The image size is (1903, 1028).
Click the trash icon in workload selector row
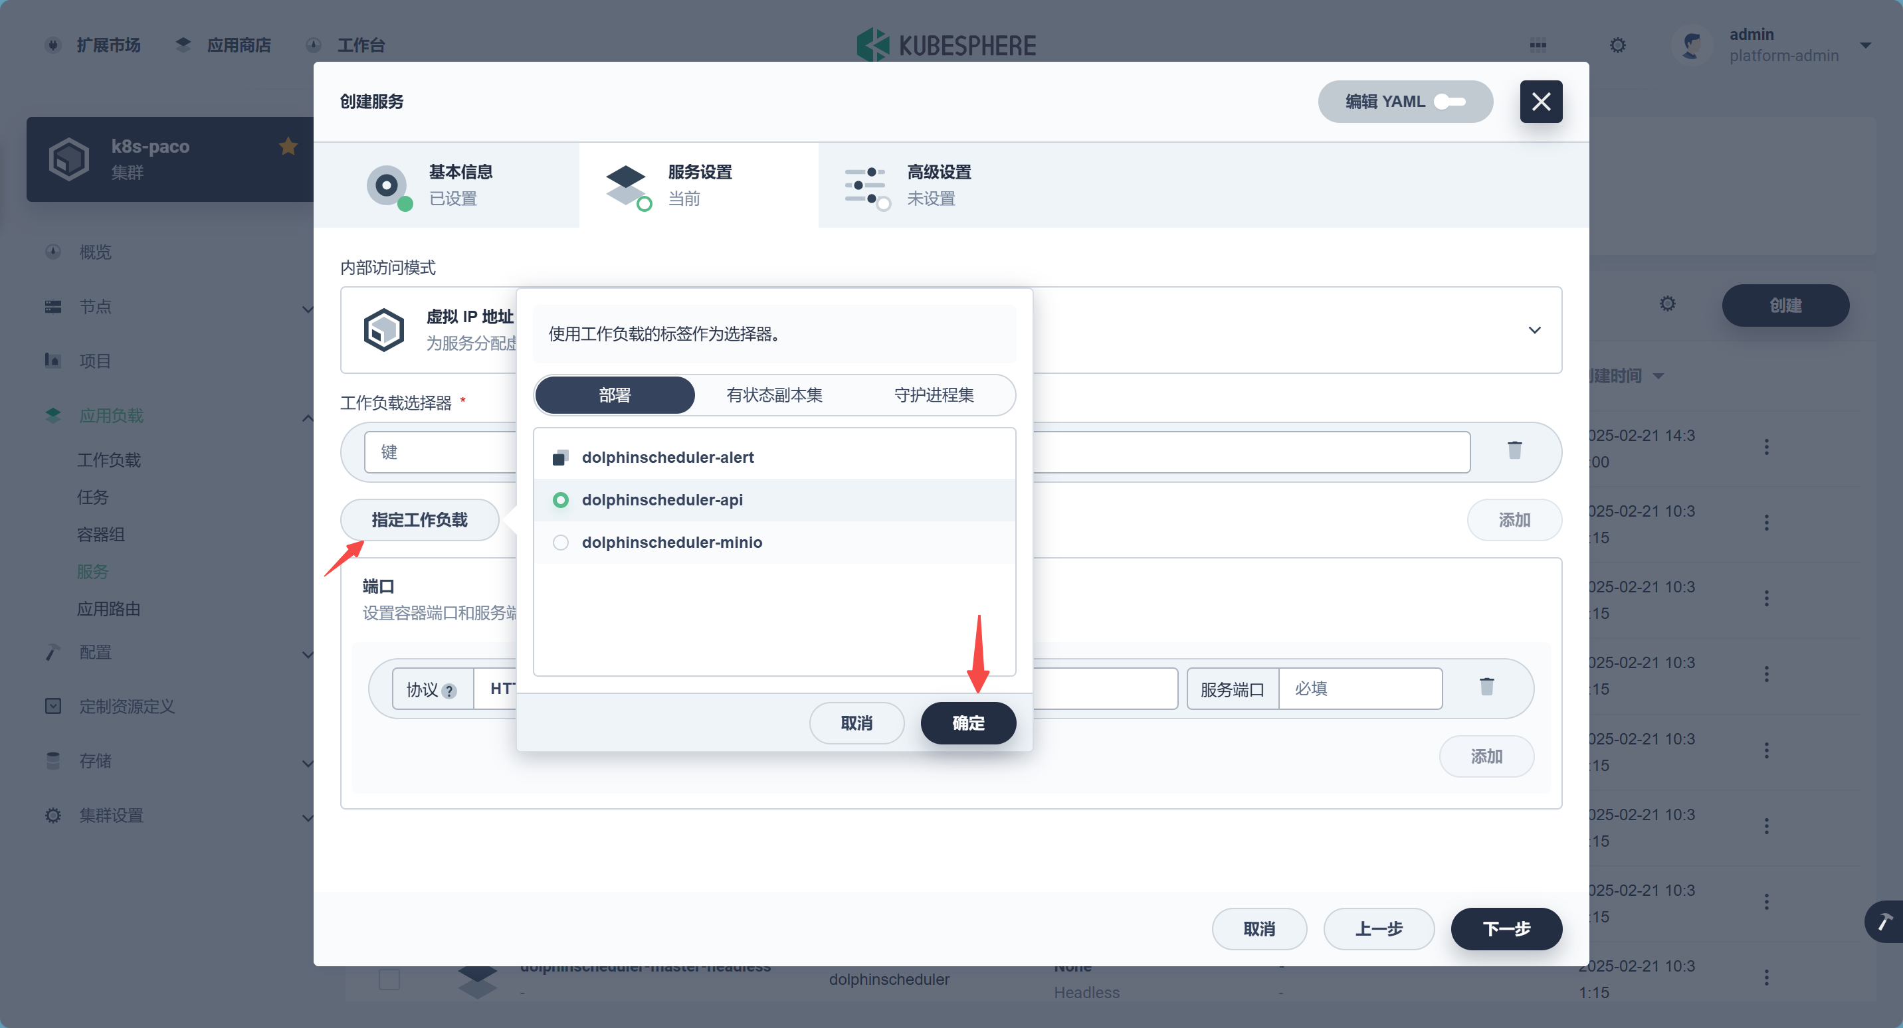[1514, 450]
